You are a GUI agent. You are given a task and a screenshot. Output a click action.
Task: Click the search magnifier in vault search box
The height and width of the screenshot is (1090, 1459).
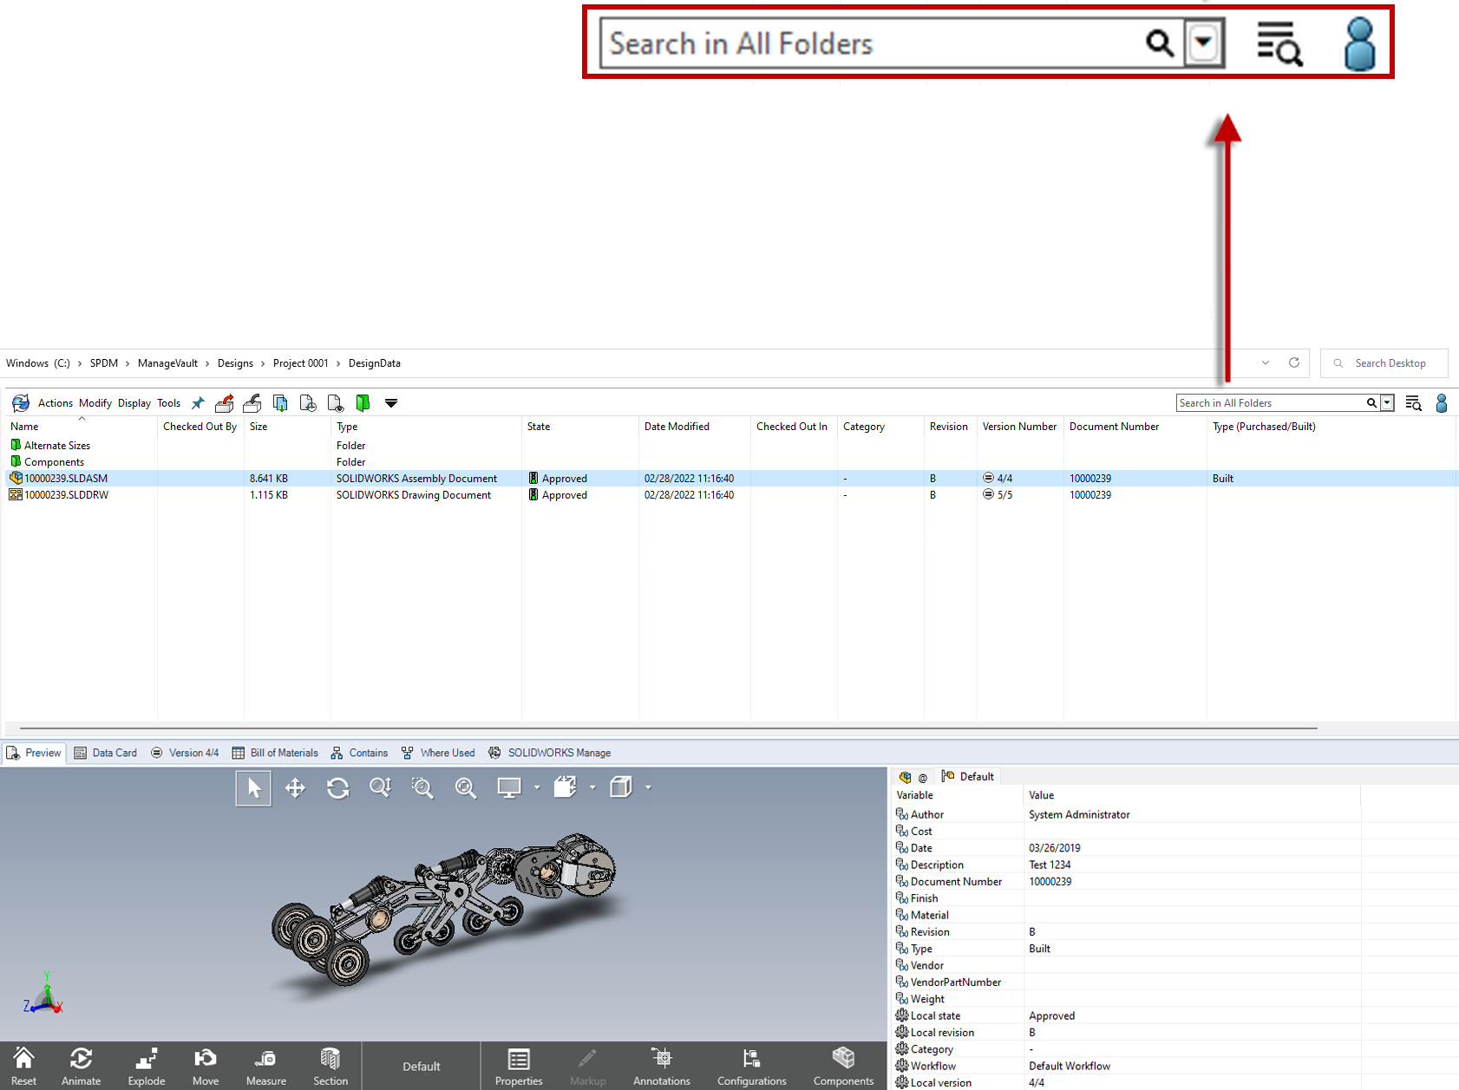coord(1371,403)
